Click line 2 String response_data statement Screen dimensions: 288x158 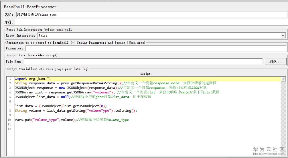[x=116, y=83]
